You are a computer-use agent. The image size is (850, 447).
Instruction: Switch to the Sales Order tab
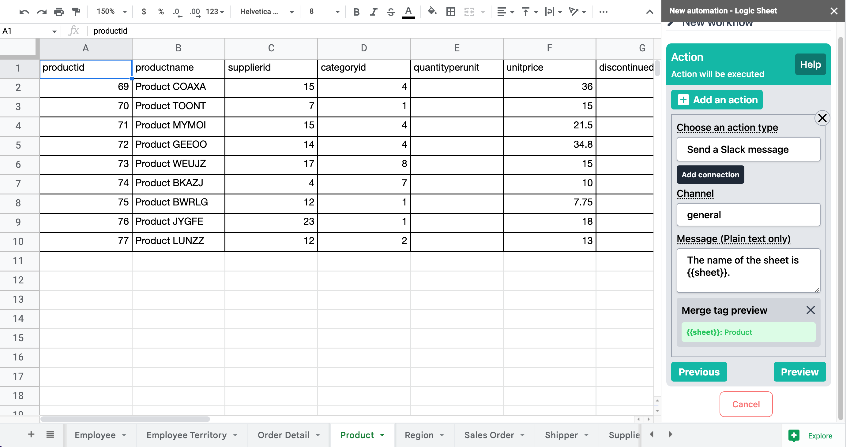(489, 435)
